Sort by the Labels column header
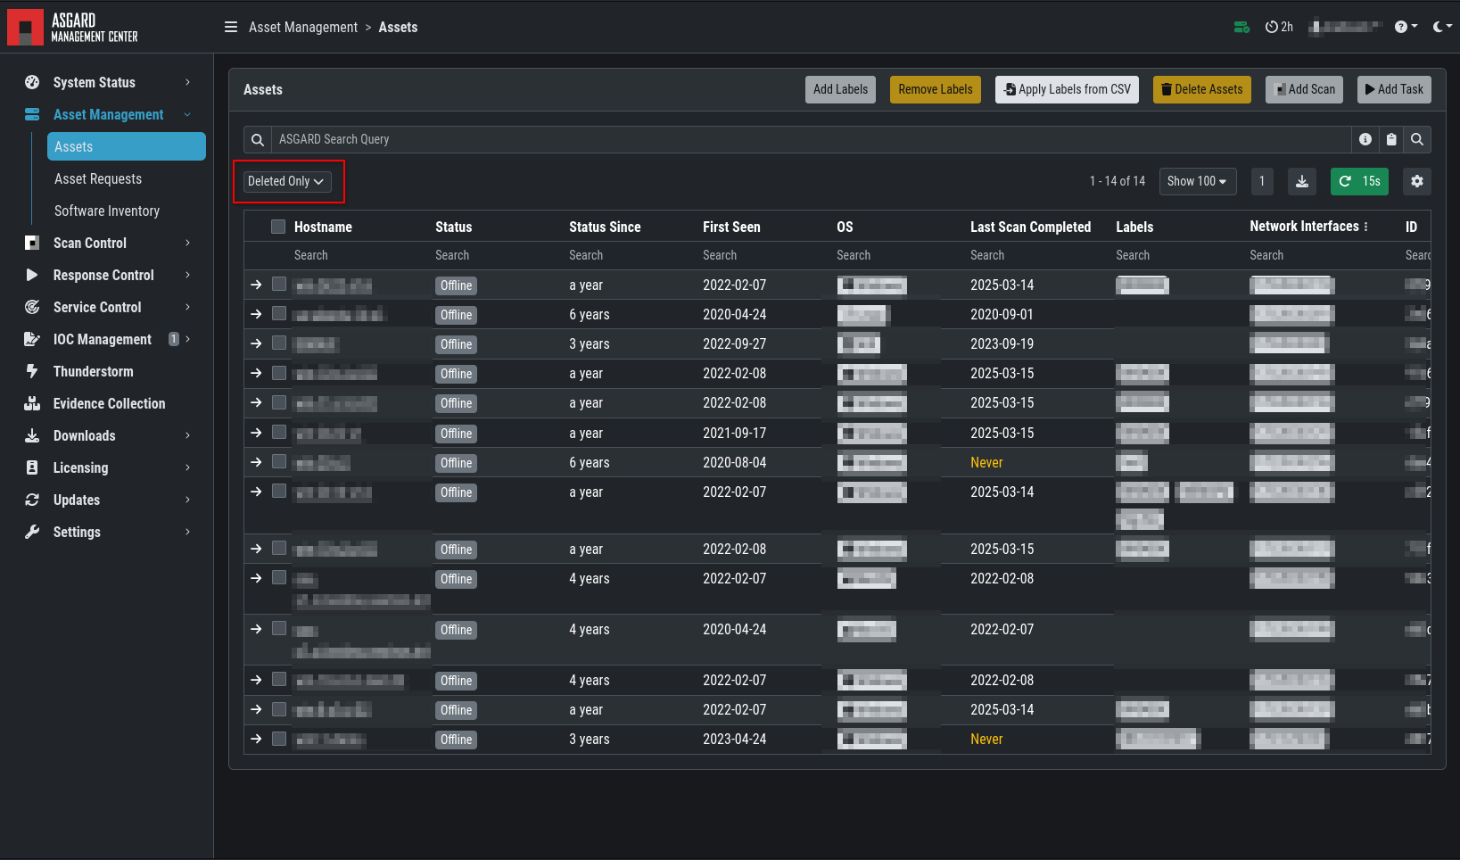Screen dimensions: 1460x860 pyautogui.click(x=1134, y=227)
